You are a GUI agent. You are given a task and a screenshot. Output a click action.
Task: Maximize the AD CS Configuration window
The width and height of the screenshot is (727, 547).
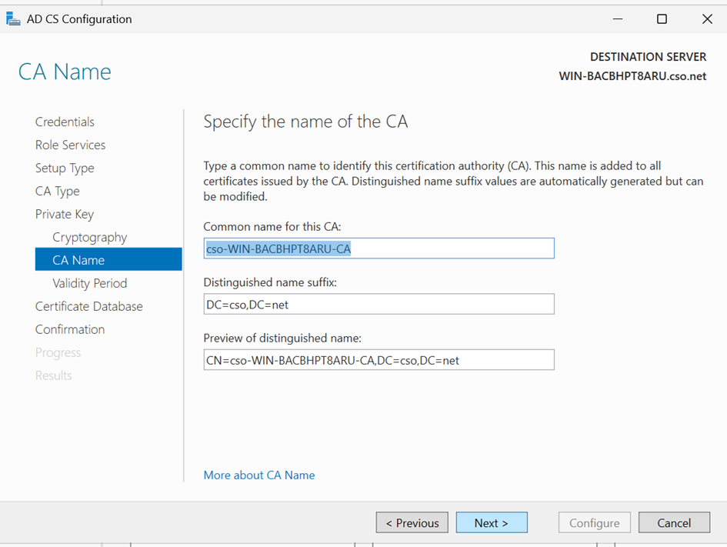pyautogui.click(x=662, y=19)
